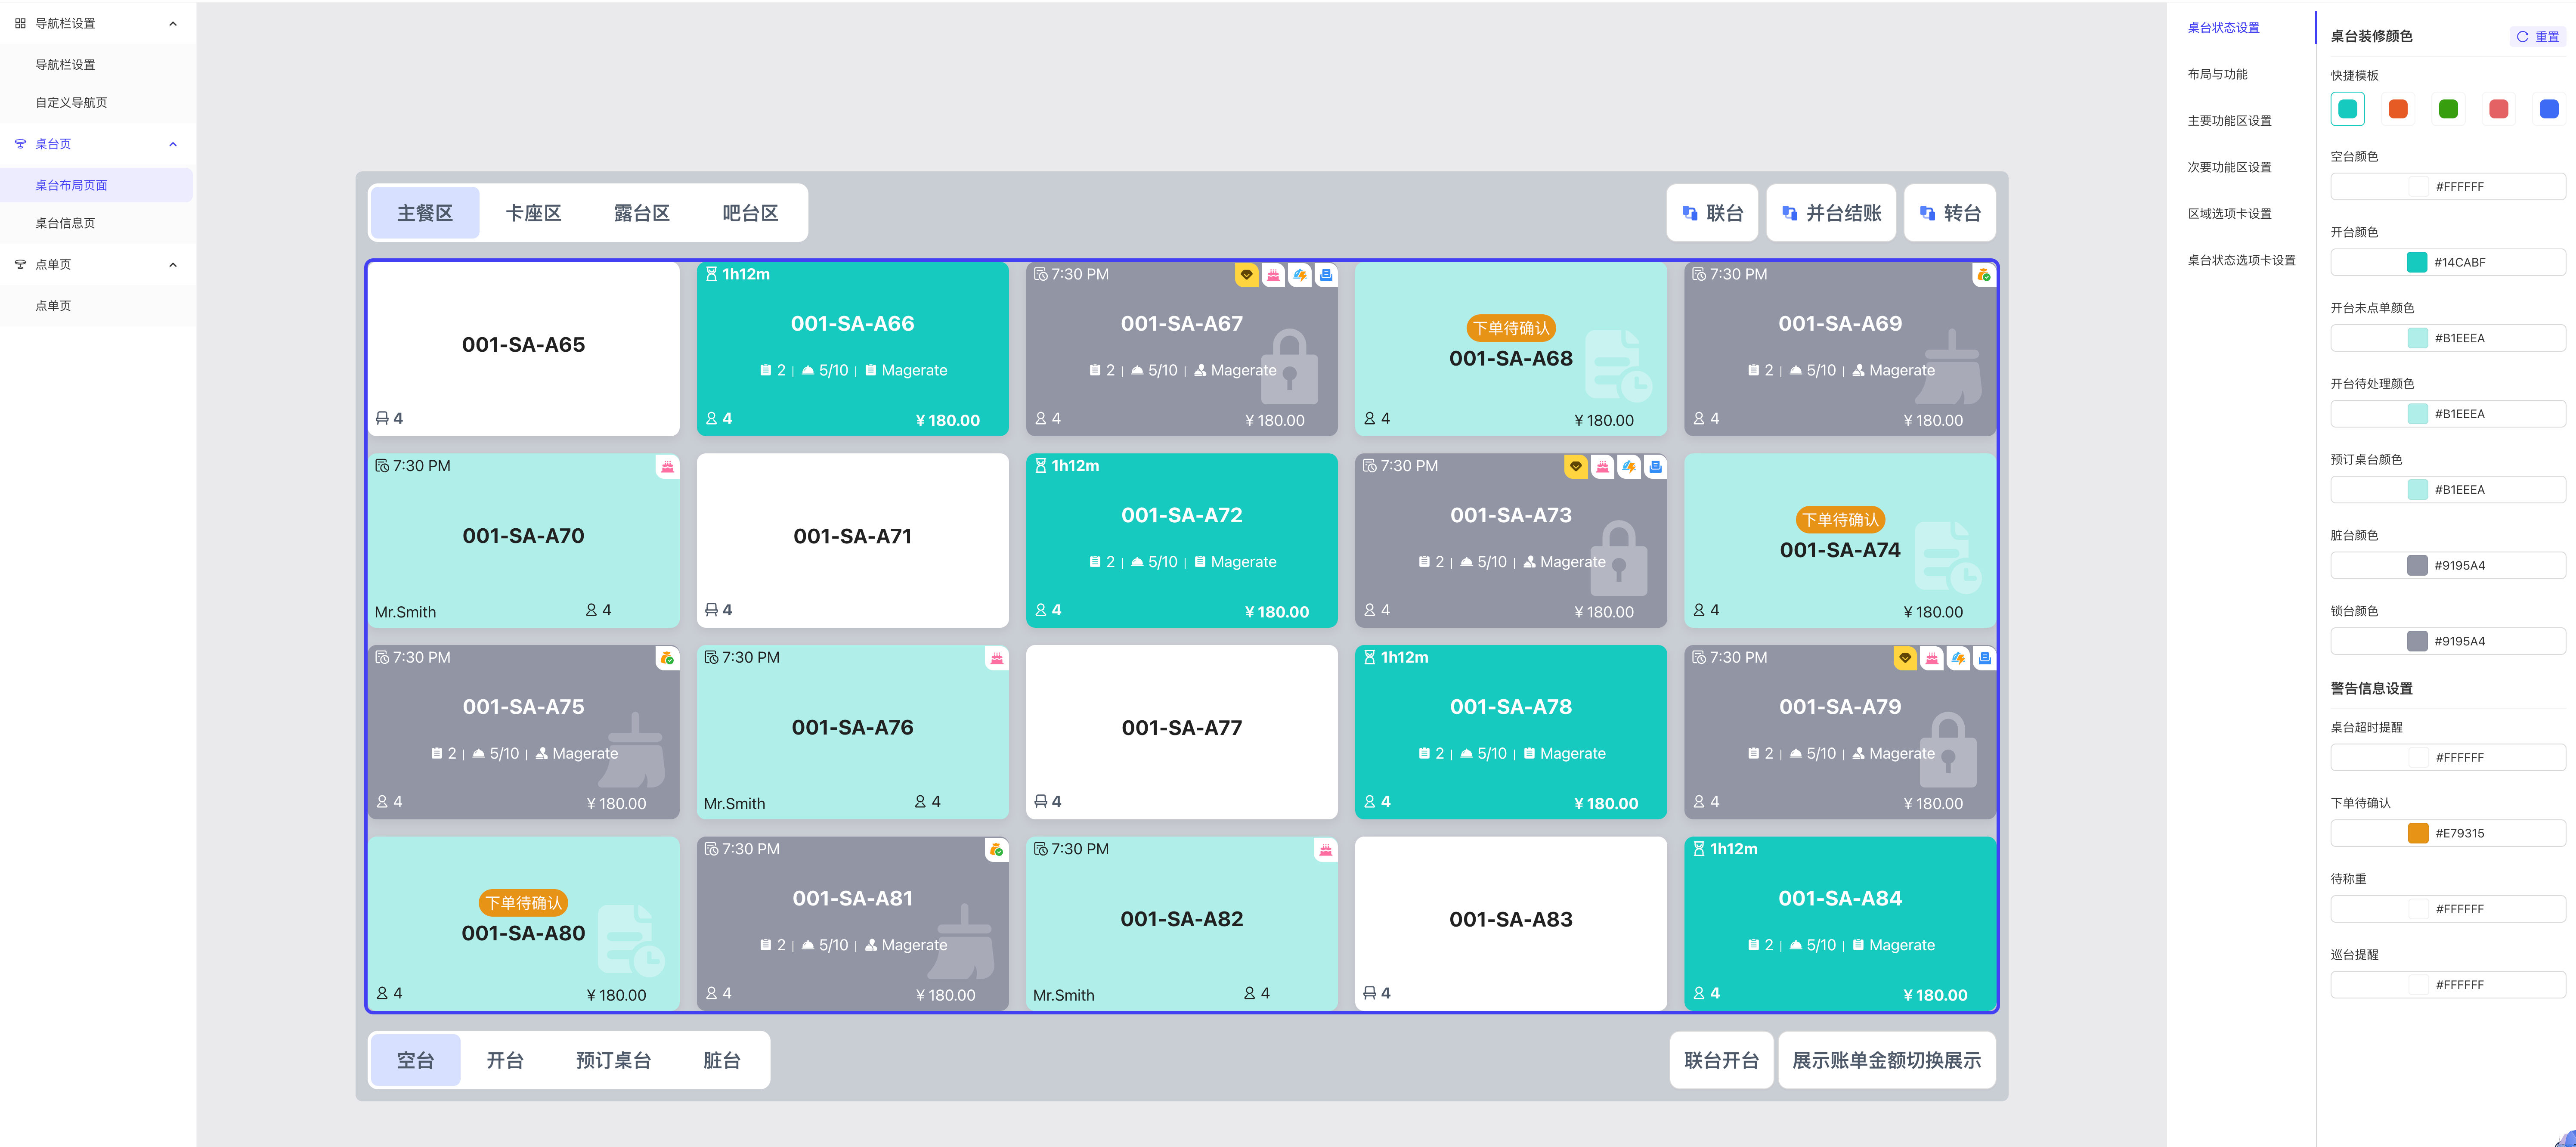Image resolution: width=2576 pixels, height=1147 pixels.
Task: Collapse the 桌台页 sidebar group
Action: 173,144
